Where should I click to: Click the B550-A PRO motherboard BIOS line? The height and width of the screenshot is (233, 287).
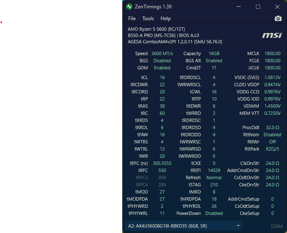click(x=163, y=35)
